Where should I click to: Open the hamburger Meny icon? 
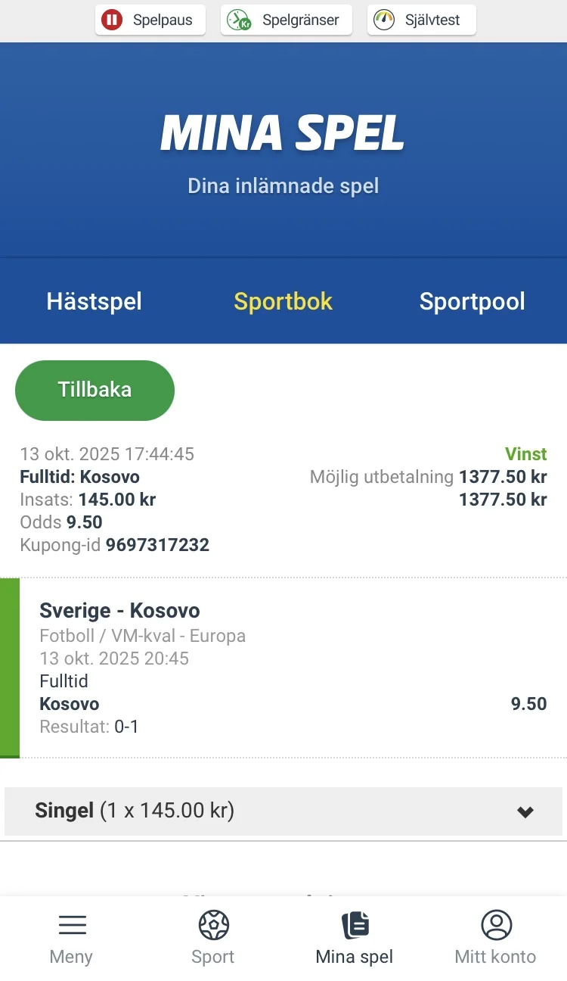pos(72,924)
